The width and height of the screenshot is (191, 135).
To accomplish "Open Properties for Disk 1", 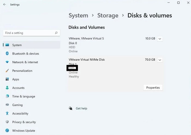I will coord(153,88).
